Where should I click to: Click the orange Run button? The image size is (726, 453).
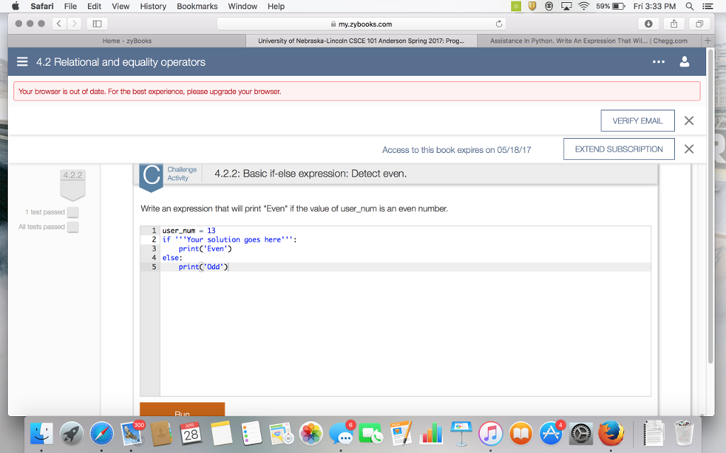[x=182, y=410]
